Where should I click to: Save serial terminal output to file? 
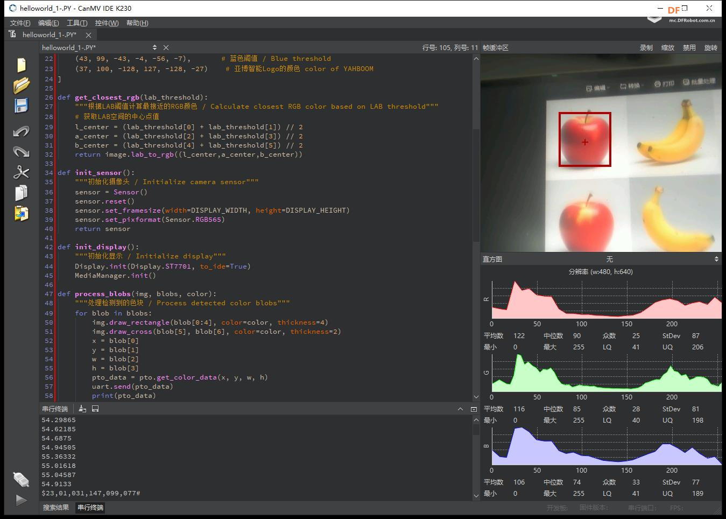pyautogui.click(x=95, y=409)
